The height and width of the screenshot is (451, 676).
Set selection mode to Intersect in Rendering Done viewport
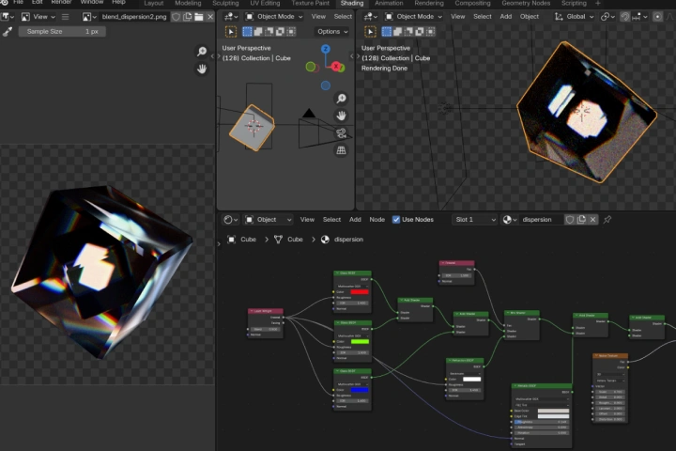click(x=430, y=32)
